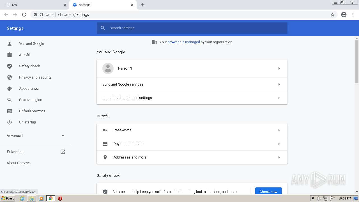
Task: Open Extensions link in sidebar
Action: [15, 151]
